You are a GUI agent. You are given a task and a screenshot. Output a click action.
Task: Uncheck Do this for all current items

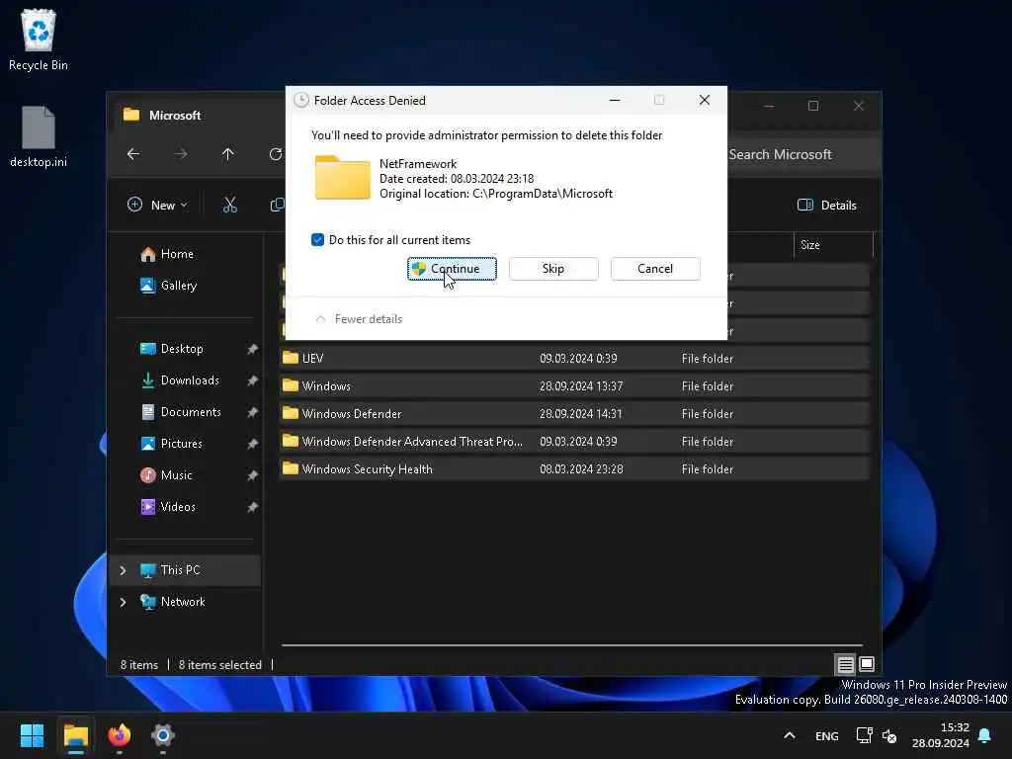pos(317,239)
